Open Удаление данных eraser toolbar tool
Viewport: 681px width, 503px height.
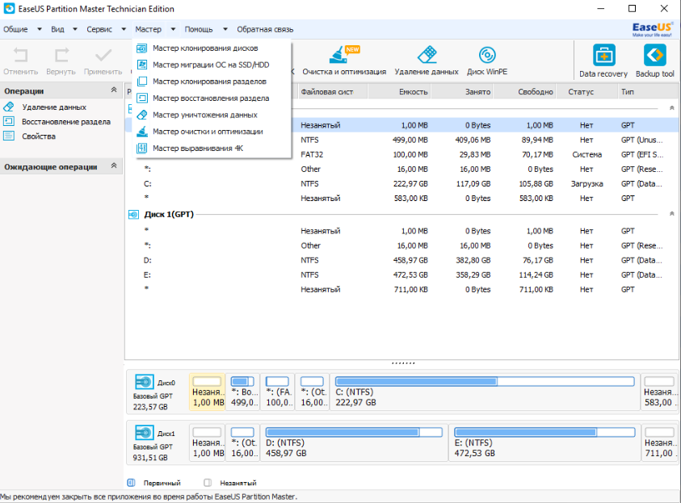(x=427, y=61)
